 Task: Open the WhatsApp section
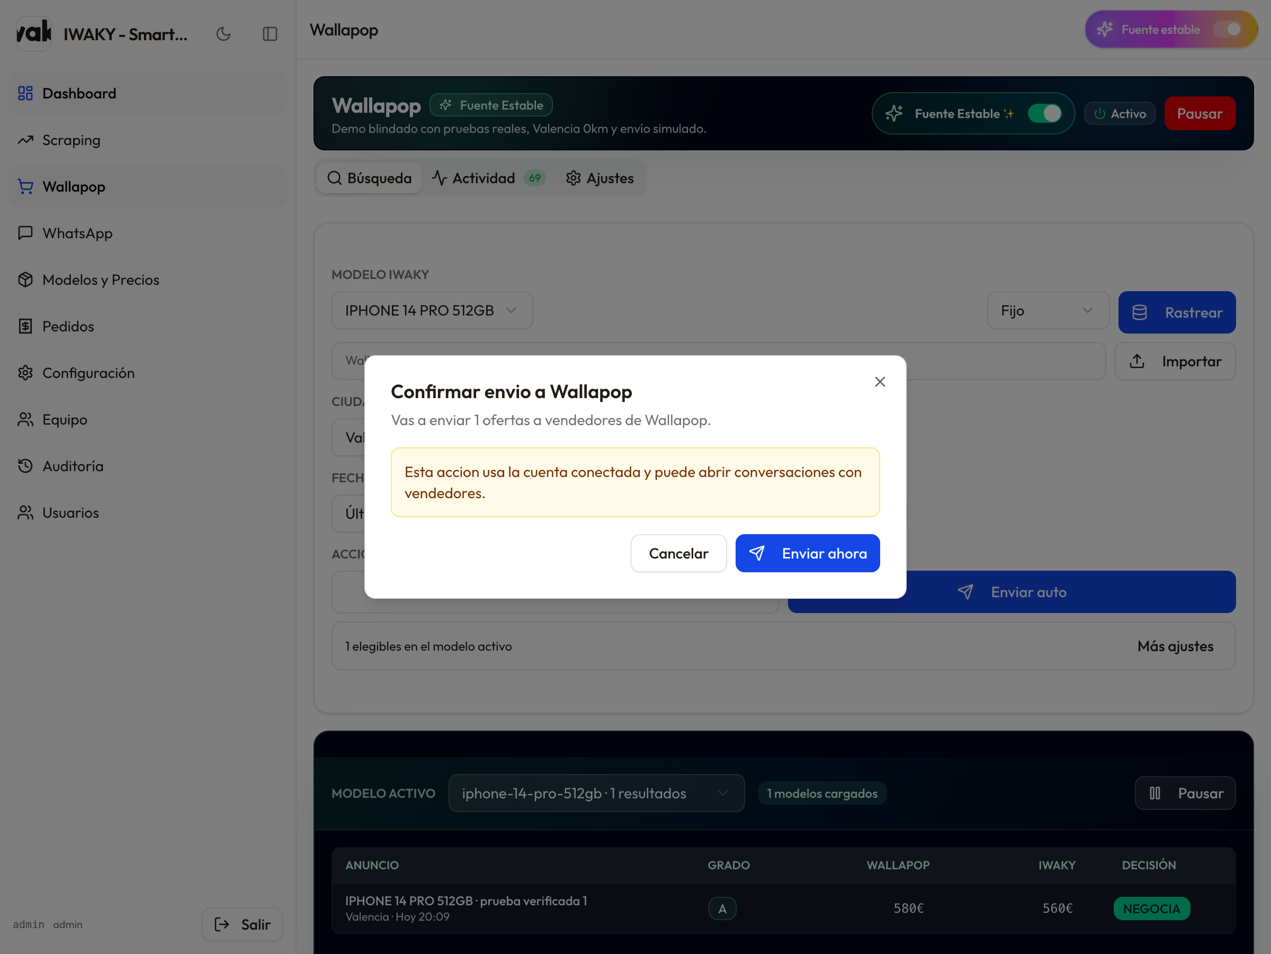click(x=148, y=232)
